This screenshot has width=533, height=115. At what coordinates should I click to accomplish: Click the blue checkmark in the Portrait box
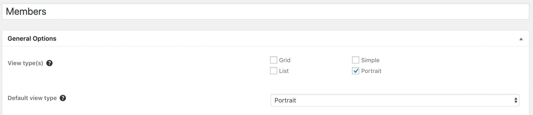[x=356, y=71]
